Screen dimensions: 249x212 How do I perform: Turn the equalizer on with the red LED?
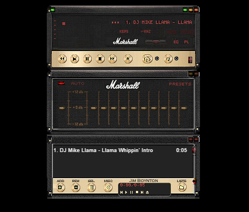pyautogui.click(x=61, y=83)
